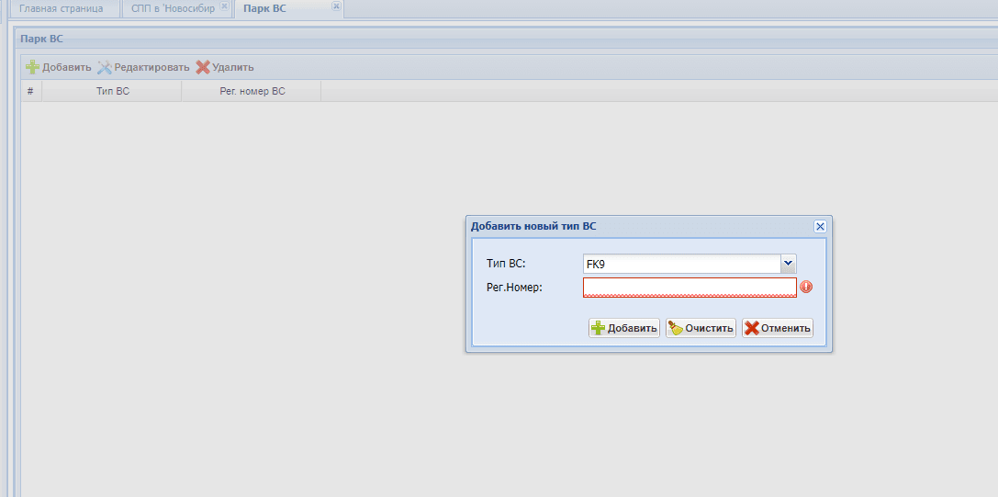Focus the empty Рег.Номер input field
This screenshot has width=998, height=497.
[689, 288]
